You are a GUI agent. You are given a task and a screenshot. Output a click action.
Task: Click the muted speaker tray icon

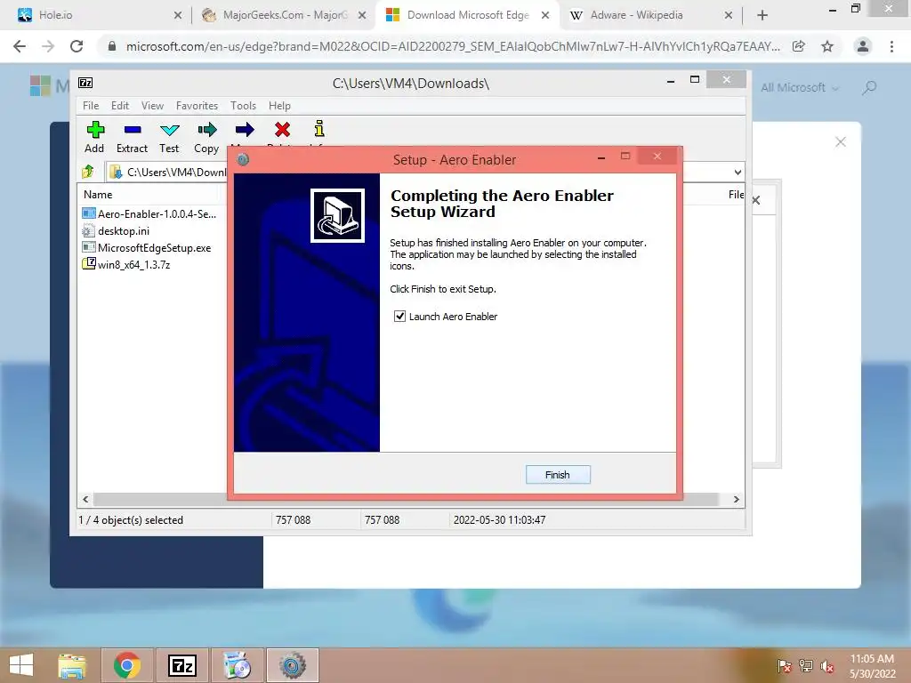pyautogui.click(x=827, y=666)
